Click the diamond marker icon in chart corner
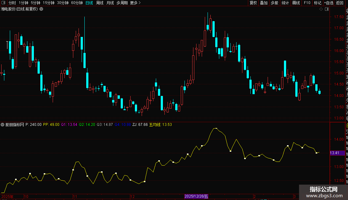 pyautogui.click(x=321, y=9)
